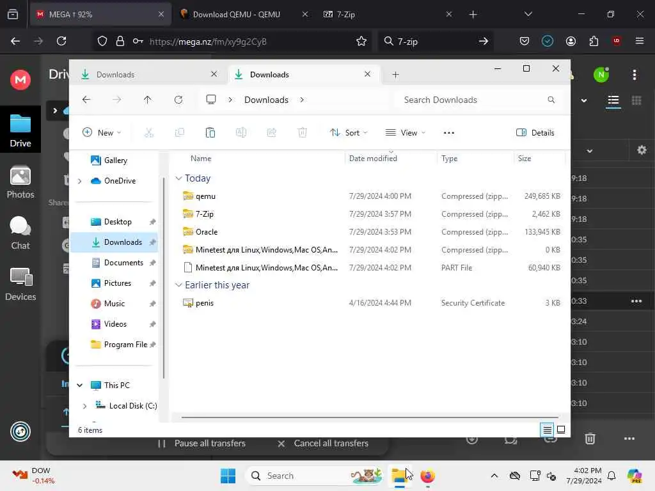The height and width of the screenshot is (491, 655).
Task: Open the View dropdown
Action: 405,133
